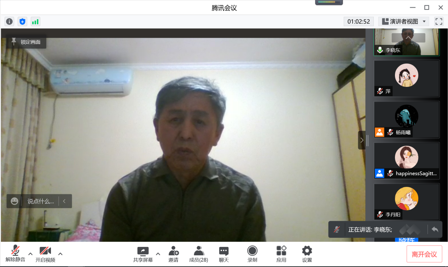Type in the 说点什么 message box
This screenshot has height=267, width=448.
[x=40, y=201]
